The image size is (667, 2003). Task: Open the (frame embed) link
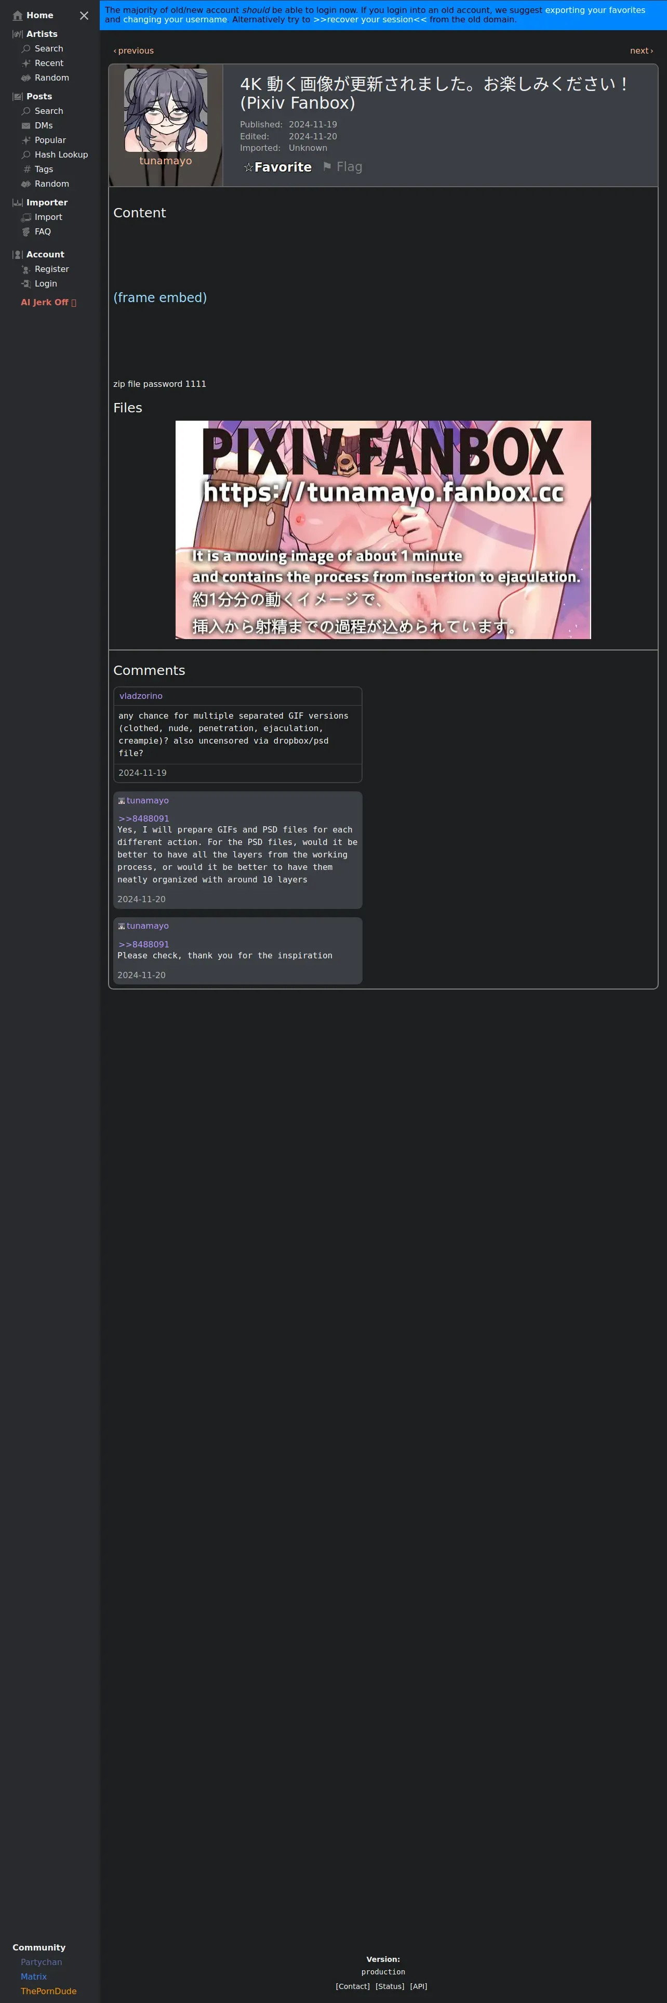pyautogui.click(x=160, y=298)
